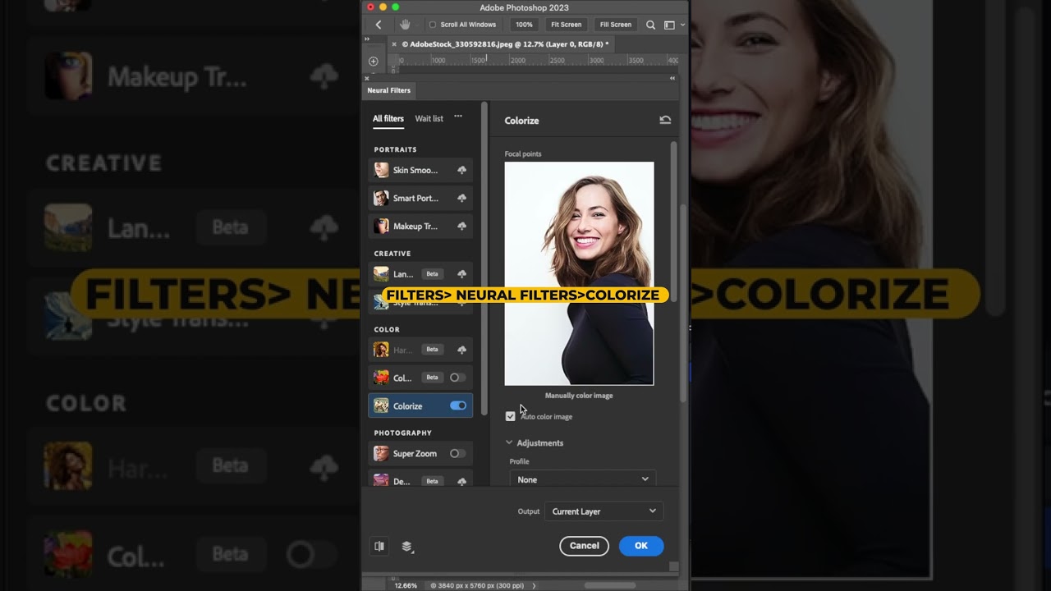This screenshot has width=1051, height=591.
Task: Collapse Neural Filters panel double-arrow
Action: click(672, 78)
